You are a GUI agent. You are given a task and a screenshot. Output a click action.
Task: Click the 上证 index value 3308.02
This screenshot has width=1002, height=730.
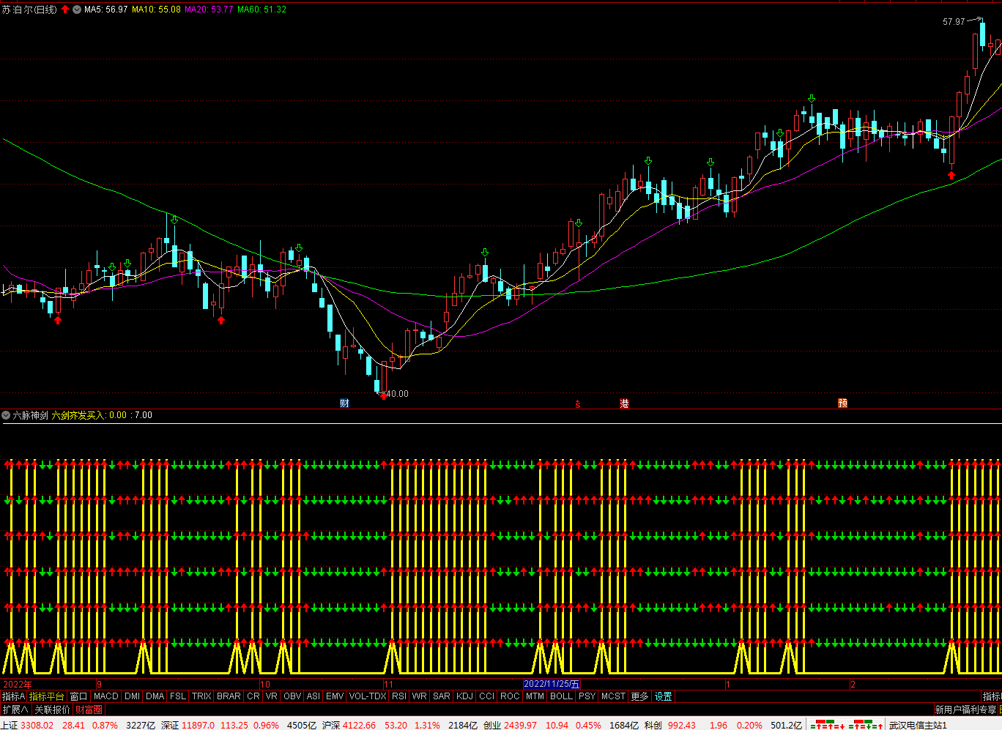tap(37, 725)
